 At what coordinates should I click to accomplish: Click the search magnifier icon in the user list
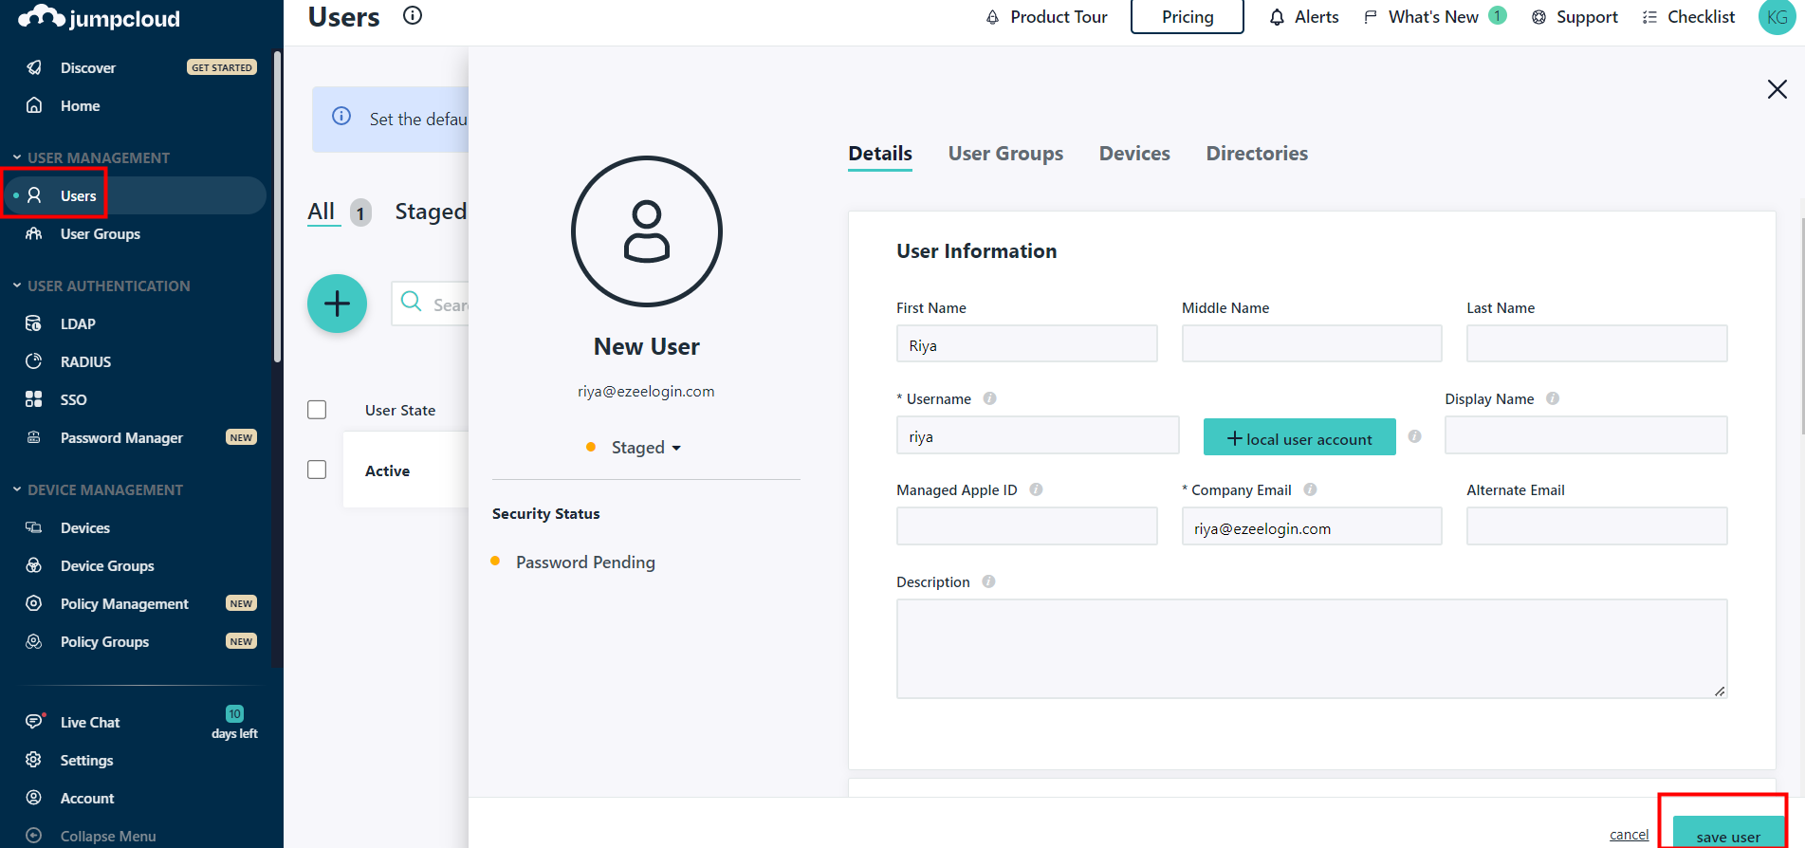(x=412, y=302)
